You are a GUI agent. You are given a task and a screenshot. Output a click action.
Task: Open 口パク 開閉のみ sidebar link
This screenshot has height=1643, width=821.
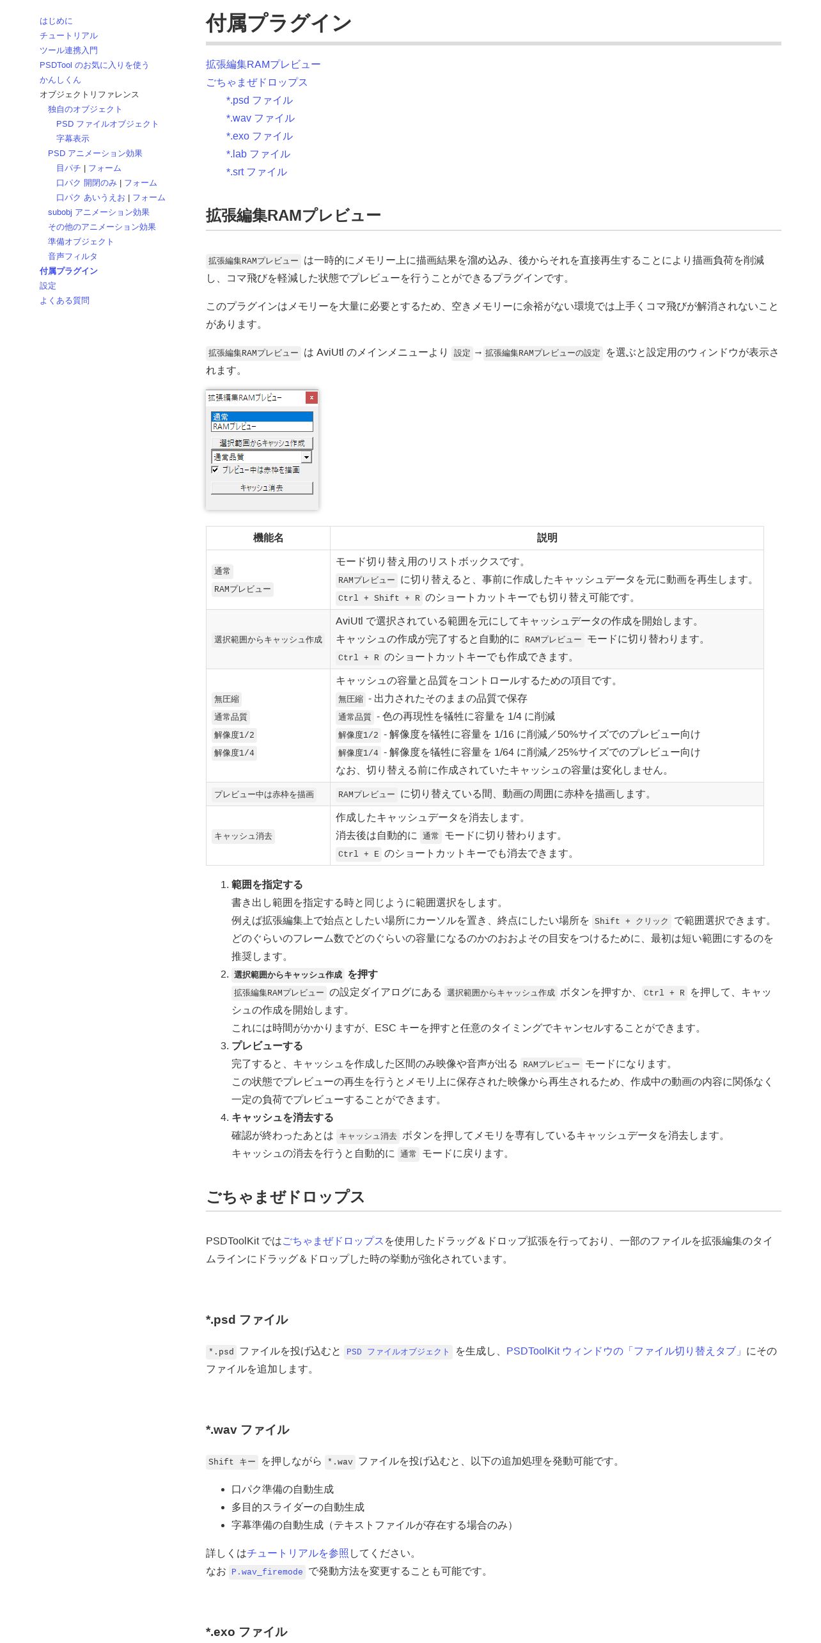point(86,183)
